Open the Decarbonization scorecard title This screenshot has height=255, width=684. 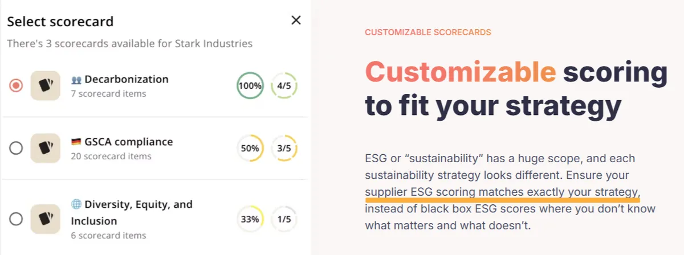click(x=127, y=79)
